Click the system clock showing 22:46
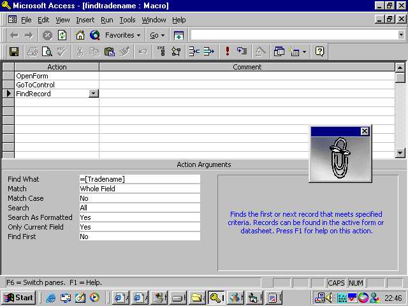 [393, 298]
